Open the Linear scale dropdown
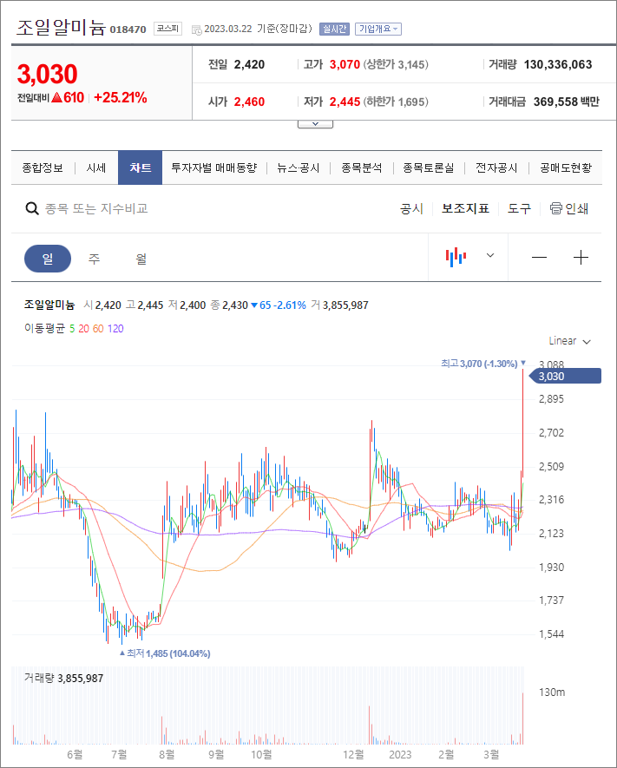Viewport: 617px width, 768px height. click(x=569, y=341)
